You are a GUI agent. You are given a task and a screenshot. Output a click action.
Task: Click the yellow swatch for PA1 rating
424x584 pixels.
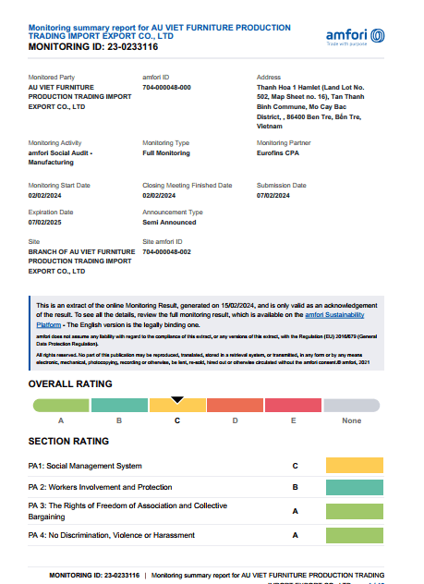coord(355,465)
